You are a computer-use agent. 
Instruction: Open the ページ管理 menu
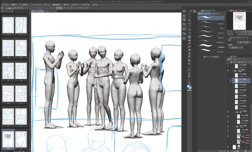coord(23,5)
